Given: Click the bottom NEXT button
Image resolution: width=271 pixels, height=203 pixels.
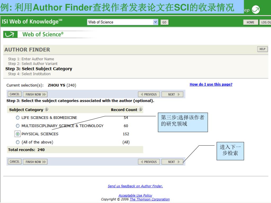Looking at the screenshot, I should tap(172, 162).
